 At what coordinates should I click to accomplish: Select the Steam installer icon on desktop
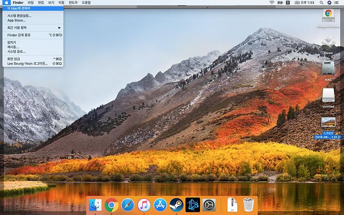328,43
